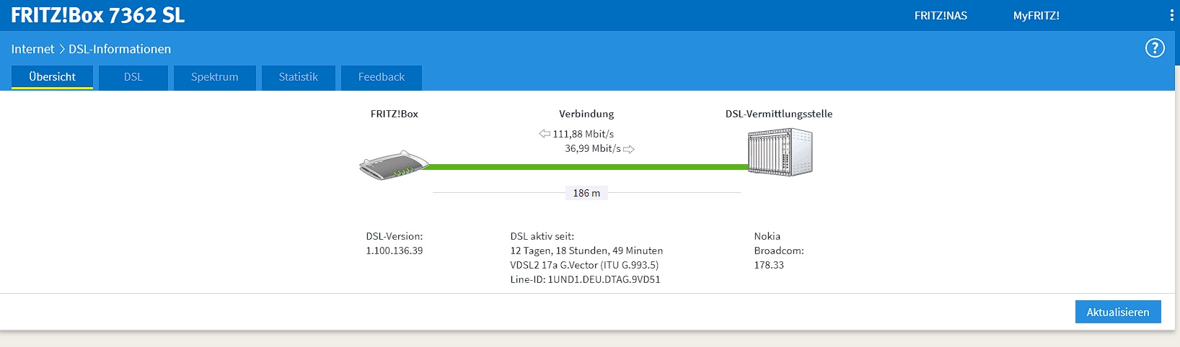Click the Broadcom version 178.33 value

(x=769, y=265)
